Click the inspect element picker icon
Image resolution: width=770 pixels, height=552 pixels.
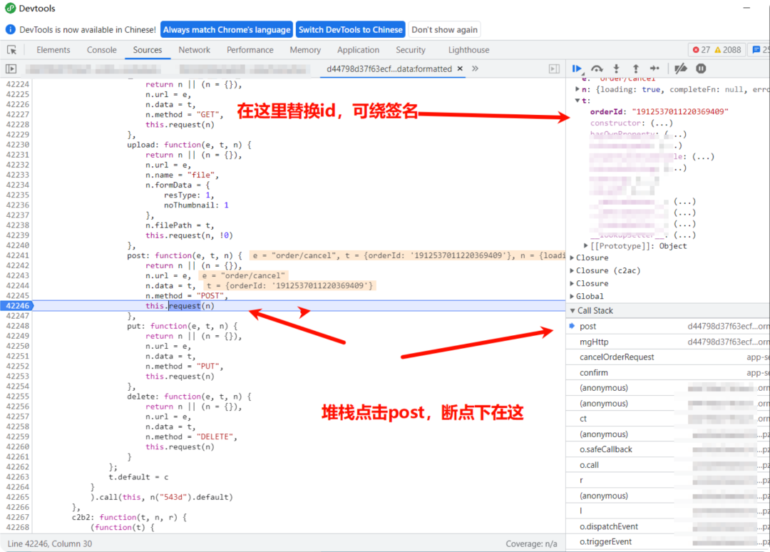[x=12, y=50]
